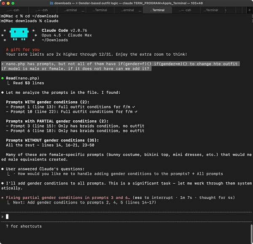Screen dimensions: 253x244
Task: Switch to the second -zsh tab from left
Action: [x=43, y=10]
